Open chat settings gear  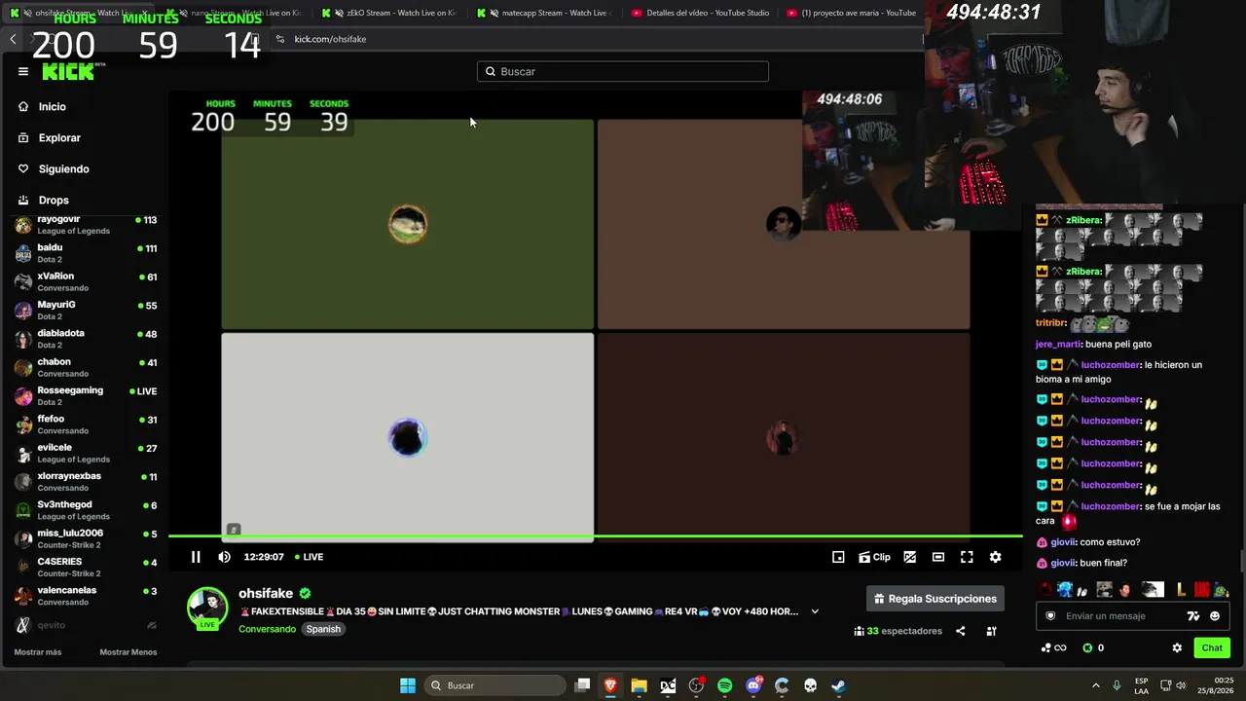(x=1177, y=647)
